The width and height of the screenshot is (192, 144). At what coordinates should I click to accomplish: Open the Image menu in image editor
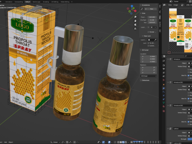176,5
